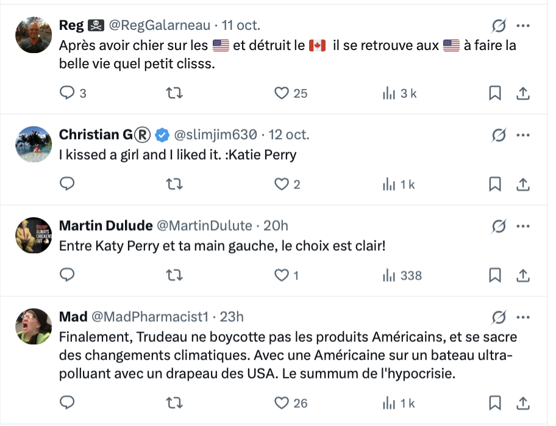Open Mad's username link
The height and width of the screenshot is (426, 556).
coord(73,316)
